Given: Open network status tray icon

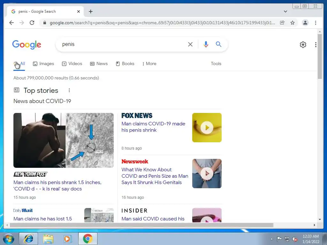Looking at the screenshot, I should point(287,239).
